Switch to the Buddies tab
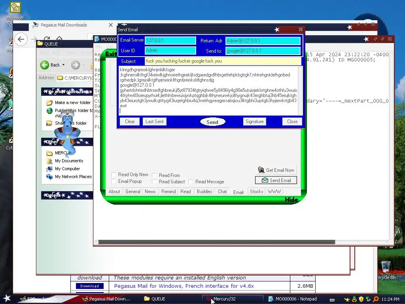The image size is (405, 304). point(204,192)
